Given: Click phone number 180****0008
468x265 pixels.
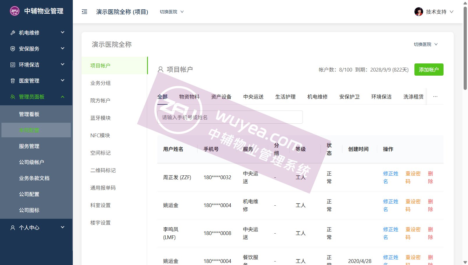Looking at the screenshot, I should [217, 233].
